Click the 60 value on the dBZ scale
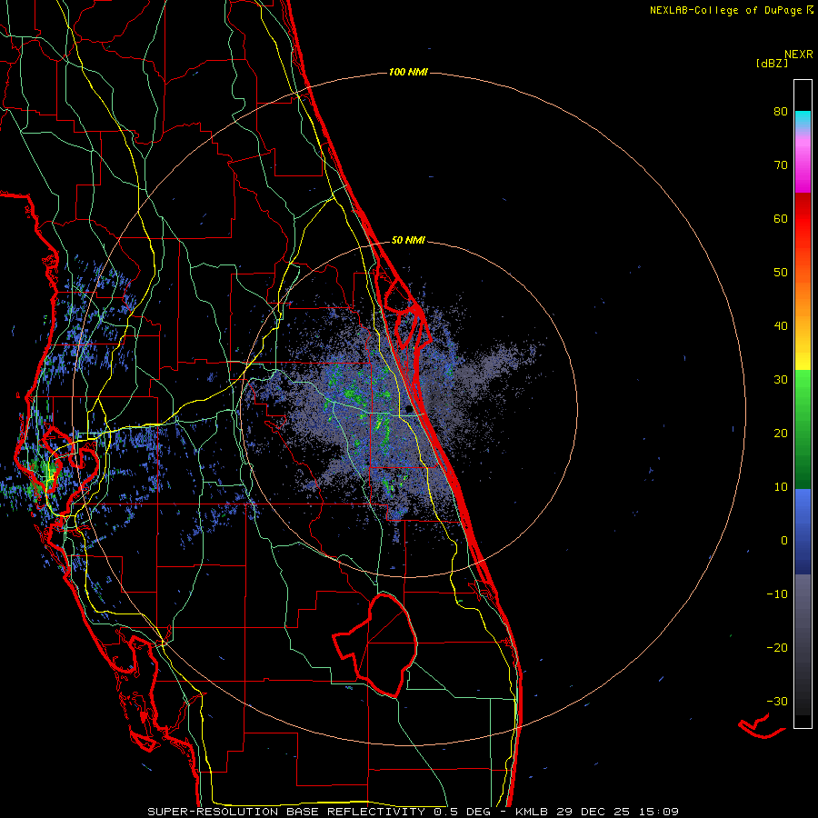 click(x=781, y=218)
